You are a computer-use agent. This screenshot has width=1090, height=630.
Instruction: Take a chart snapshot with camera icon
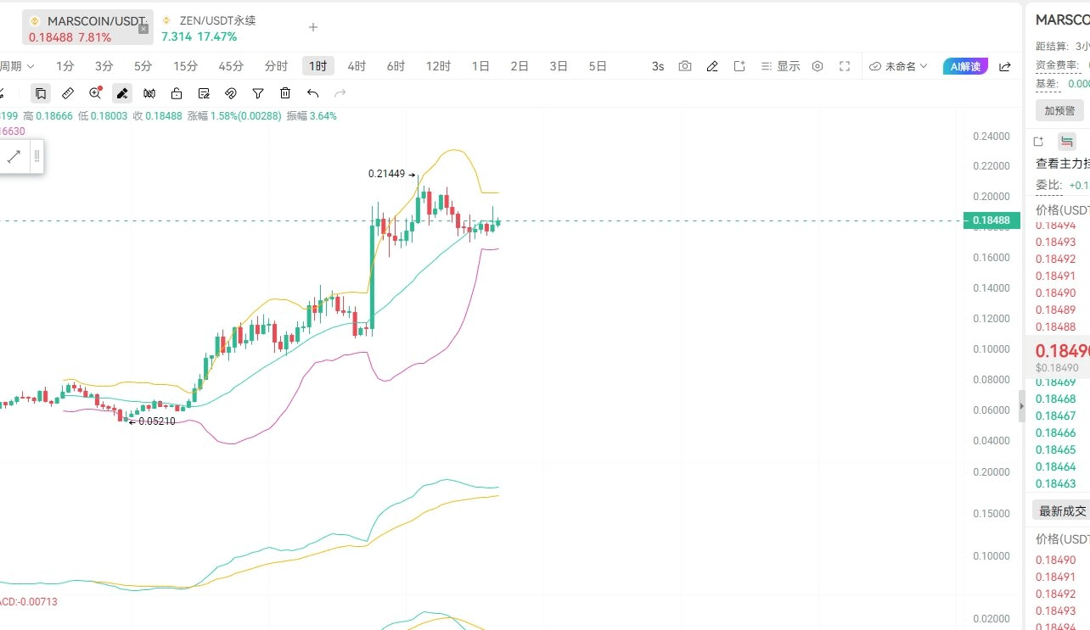point(685,66)
